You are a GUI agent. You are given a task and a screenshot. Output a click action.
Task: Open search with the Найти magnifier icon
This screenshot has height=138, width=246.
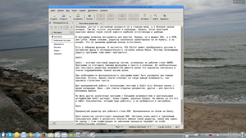155,17
